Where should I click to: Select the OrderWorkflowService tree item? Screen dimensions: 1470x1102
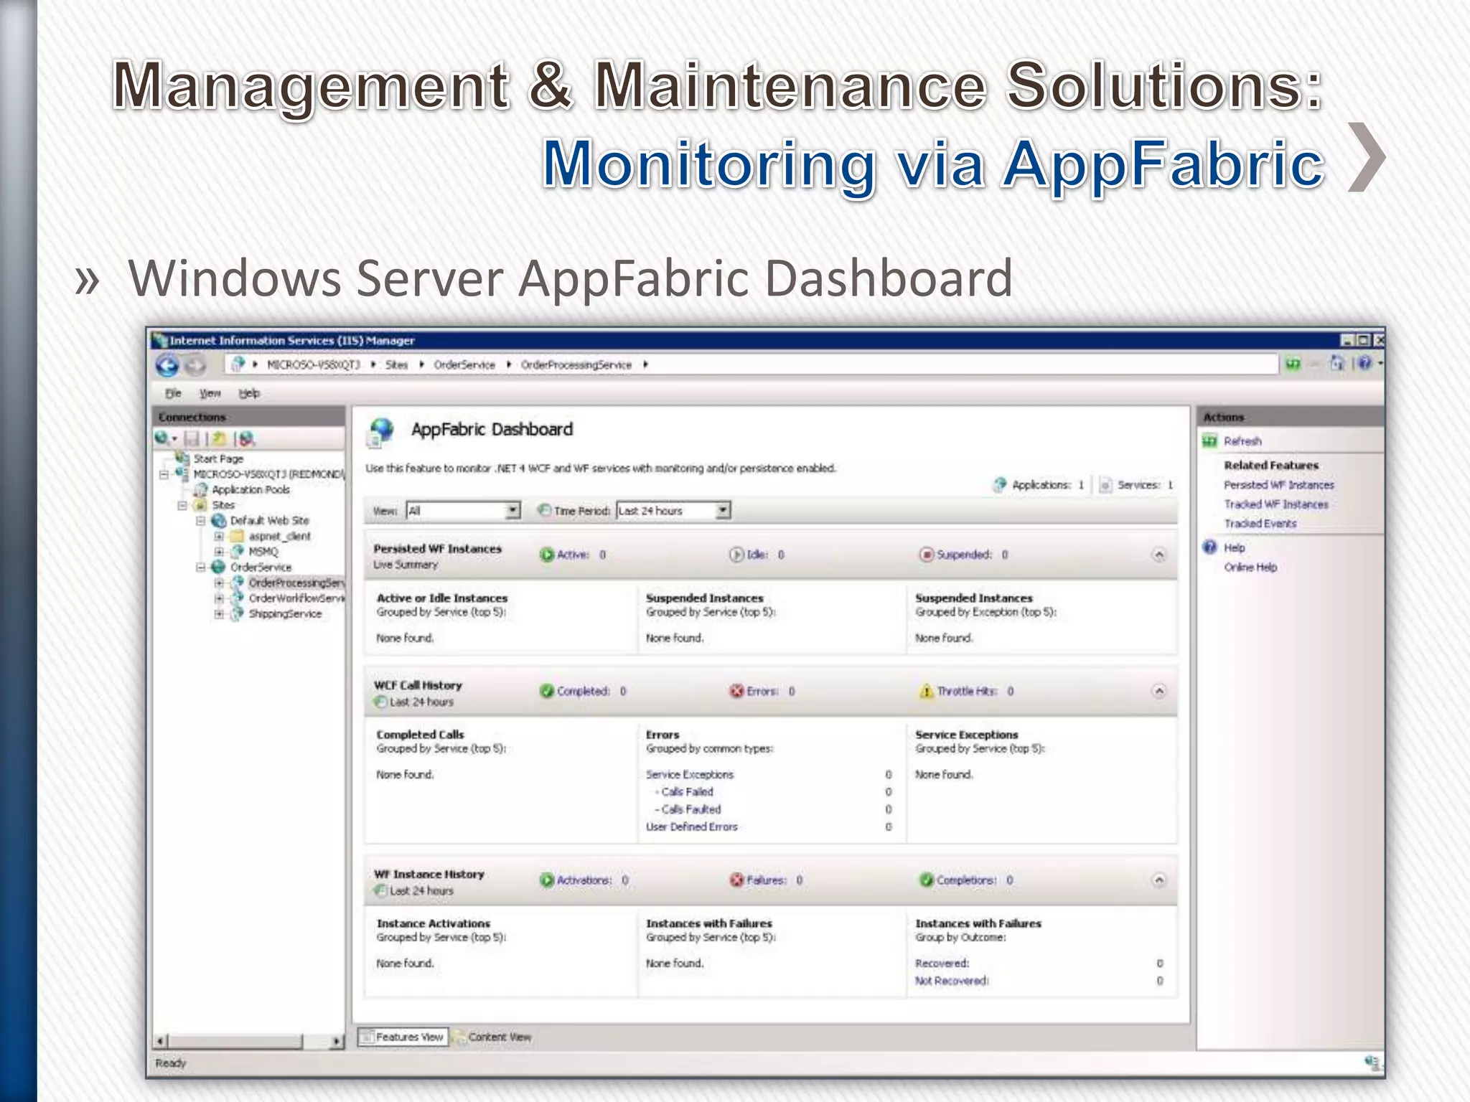pos(296,598)
